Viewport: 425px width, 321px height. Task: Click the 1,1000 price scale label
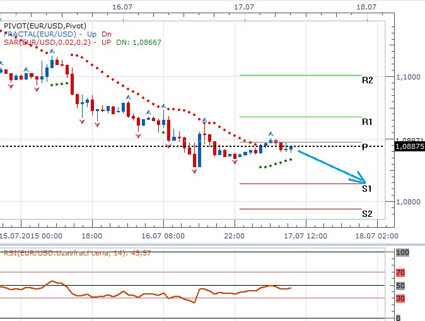coord(408,77)
